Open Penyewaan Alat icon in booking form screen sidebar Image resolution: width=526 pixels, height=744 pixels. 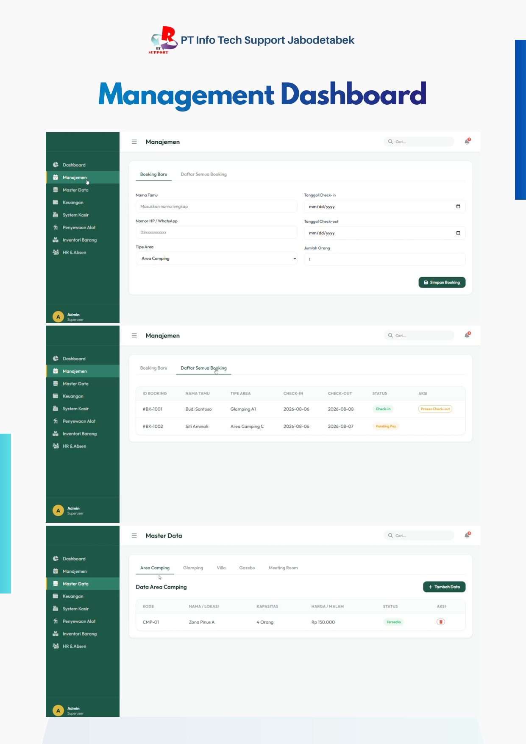click(56, 227)
